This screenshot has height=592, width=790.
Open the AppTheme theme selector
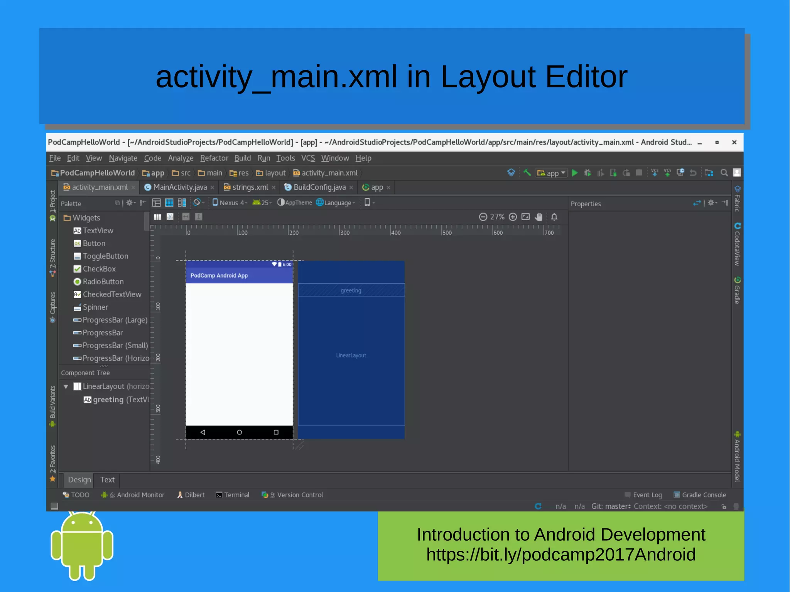click(x=294, y=202)
